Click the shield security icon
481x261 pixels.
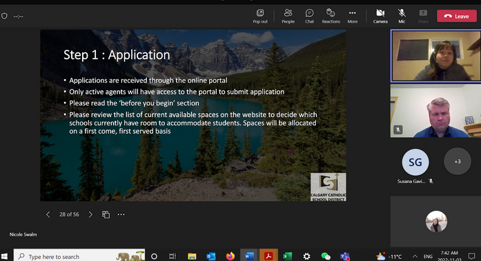pos(4,16)
